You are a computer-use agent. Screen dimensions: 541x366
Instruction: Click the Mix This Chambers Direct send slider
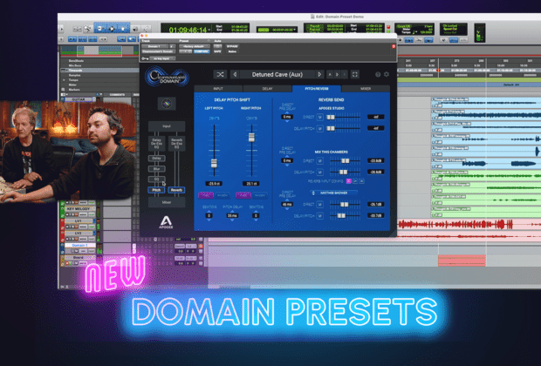(345, 160)
